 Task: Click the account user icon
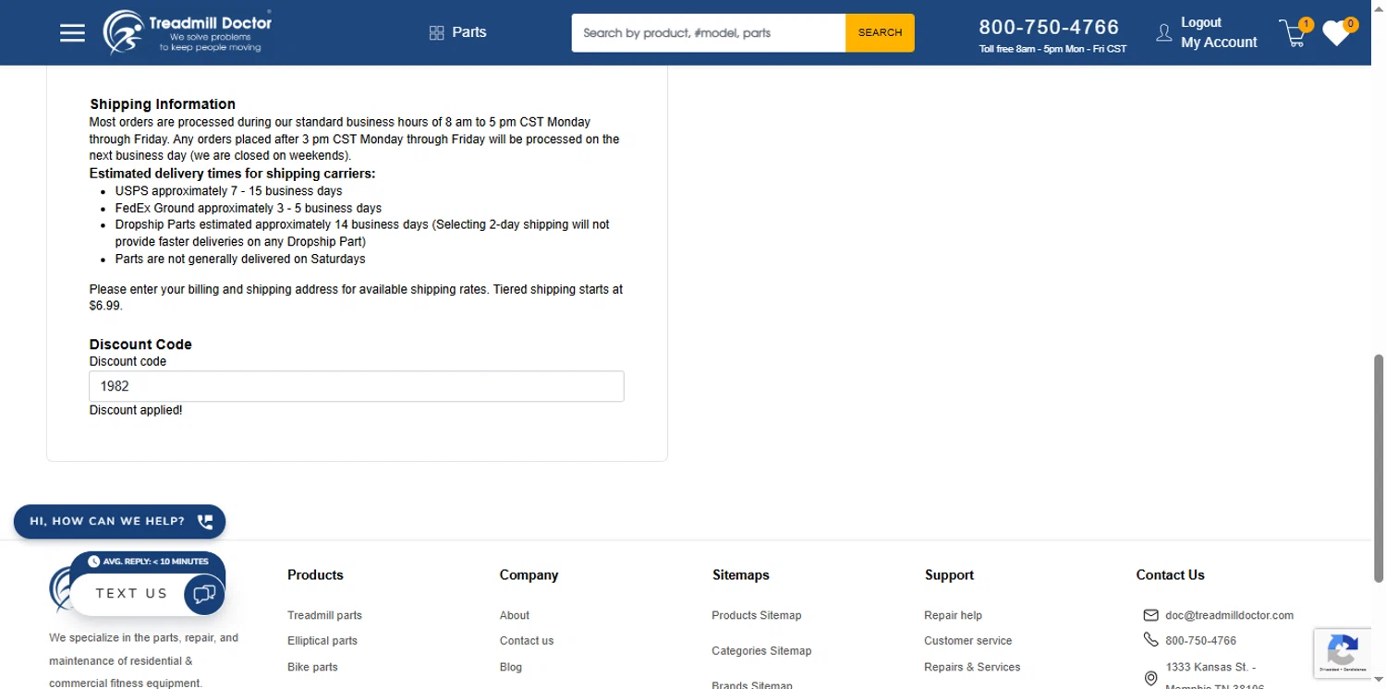pyautogui.click(x=1164, y=33)
